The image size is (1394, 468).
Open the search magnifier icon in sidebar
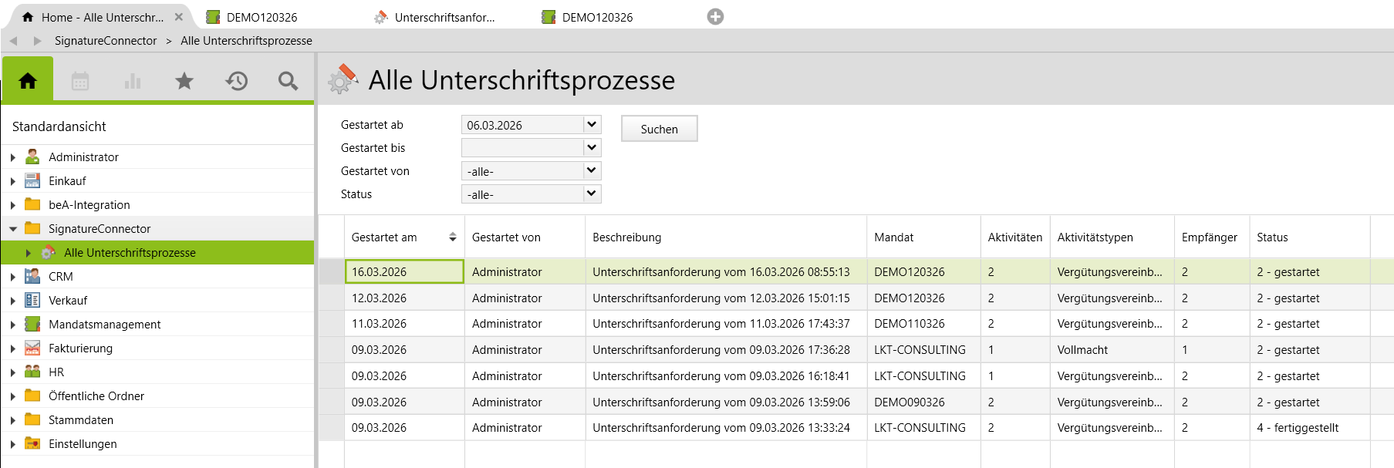pyautogui.click(x=288, y=81)
